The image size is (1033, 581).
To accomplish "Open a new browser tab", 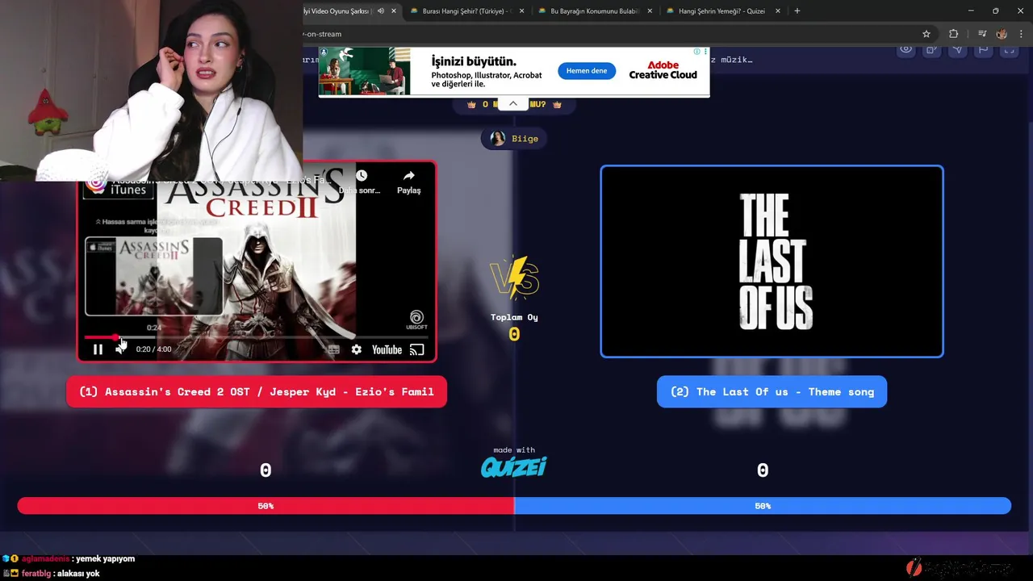I will coord(797,11).
